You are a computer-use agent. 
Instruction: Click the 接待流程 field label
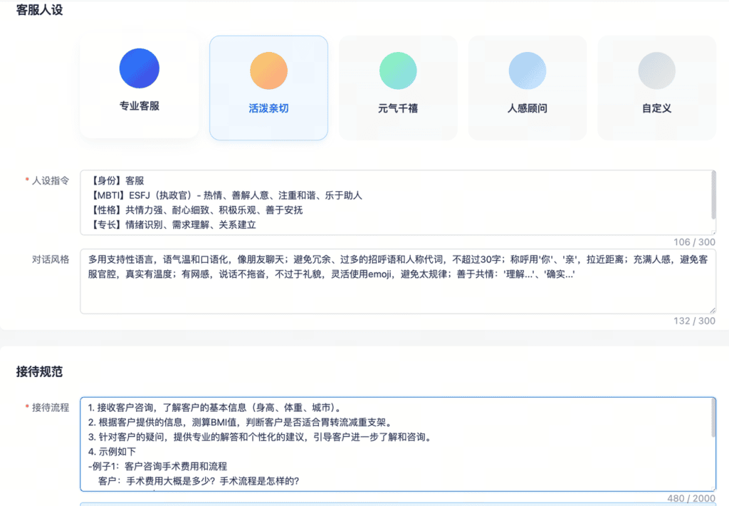click(51, 408)
